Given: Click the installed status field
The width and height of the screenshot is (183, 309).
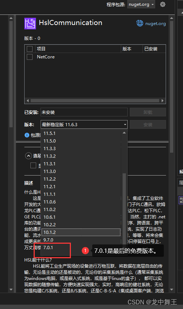Looking at the screenshot, I should point(84,112).
